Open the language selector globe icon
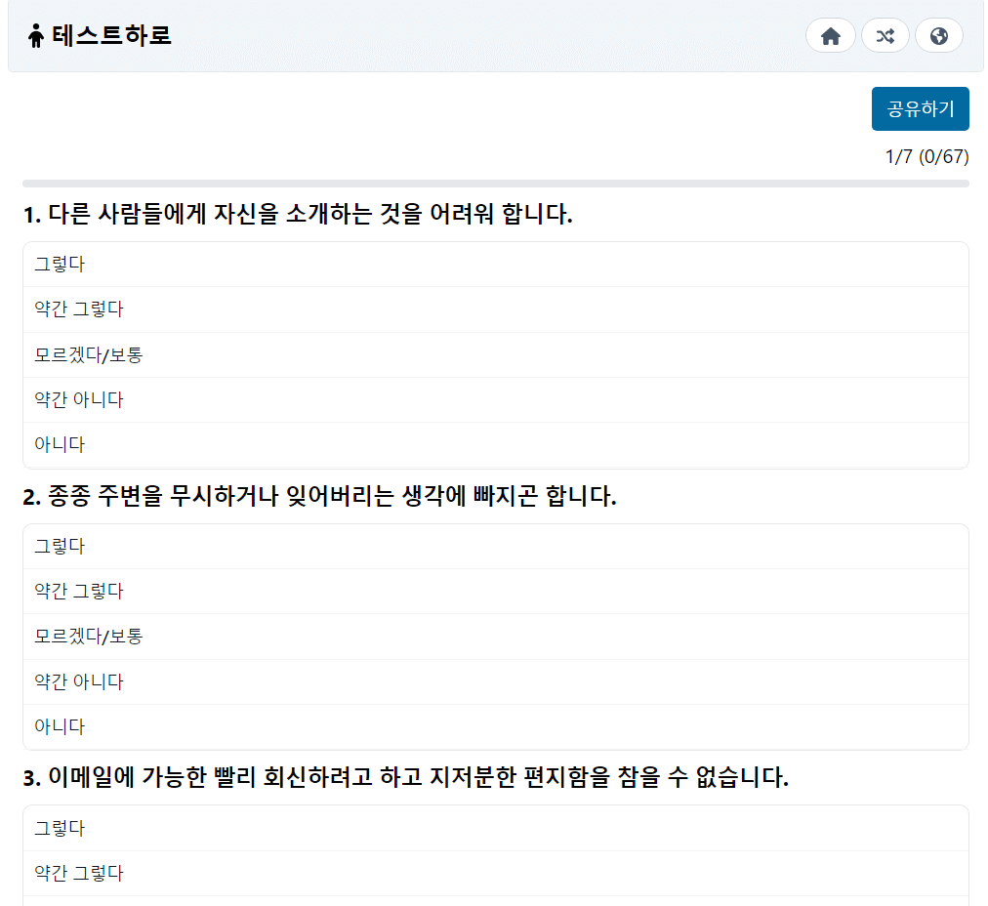988x906 pixels. 939,35
